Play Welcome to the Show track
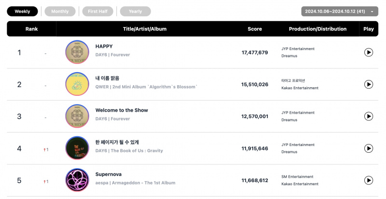 (368, 116)
